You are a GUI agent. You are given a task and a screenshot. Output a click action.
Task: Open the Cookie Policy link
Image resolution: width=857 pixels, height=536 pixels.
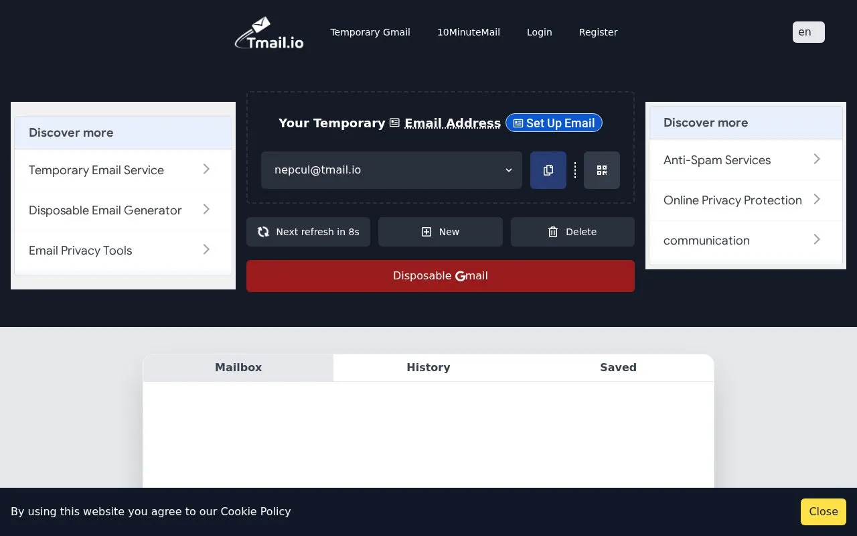[256, 512]
